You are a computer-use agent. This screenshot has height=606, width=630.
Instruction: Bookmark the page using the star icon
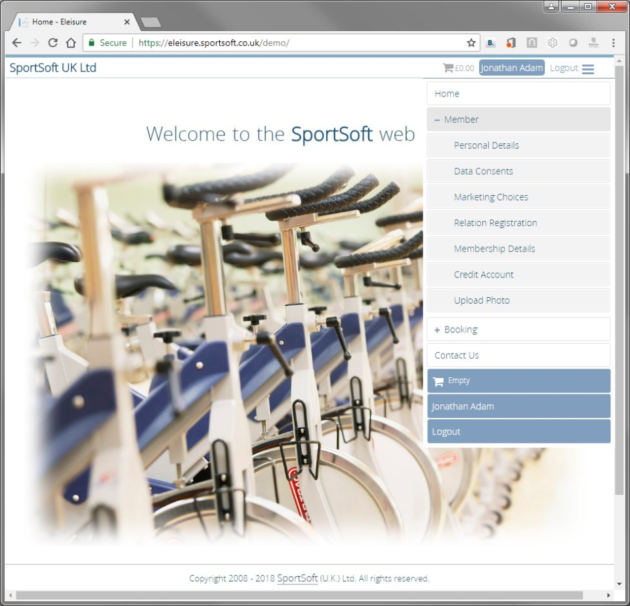(471, 42)
